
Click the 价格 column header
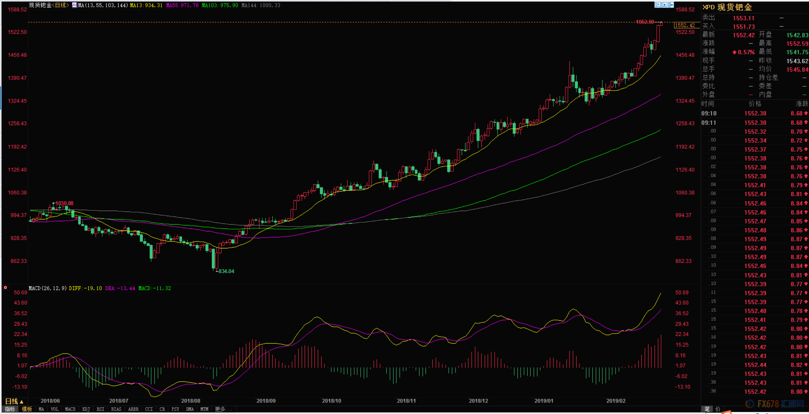tap(755, 104)
